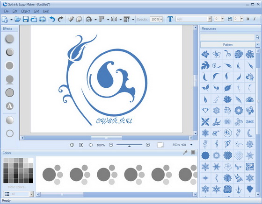Open the Opacity 100% dropdown
This screenshot has height=204, width=262.
pos(161,19)
